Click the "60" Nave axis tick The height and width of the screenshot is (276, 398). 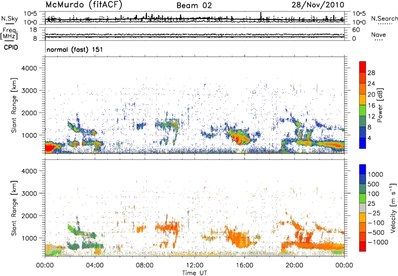point(356,30)
